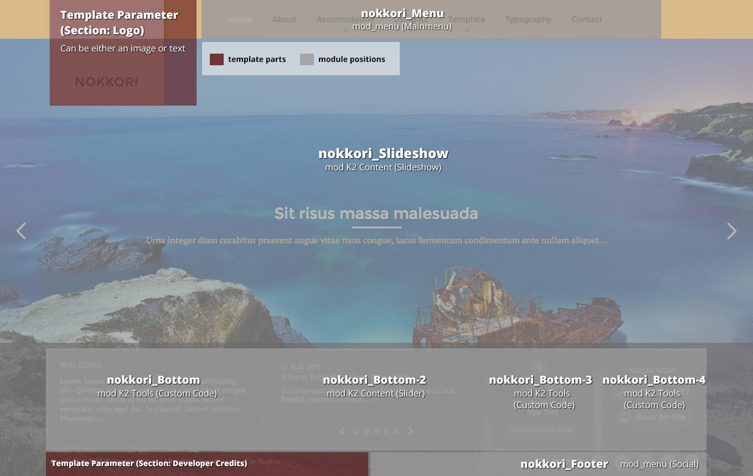Click the nokkori_Bottom position label
Image resolution: width=753 pixels, height=476 pixels.
(x=153, y=380)
